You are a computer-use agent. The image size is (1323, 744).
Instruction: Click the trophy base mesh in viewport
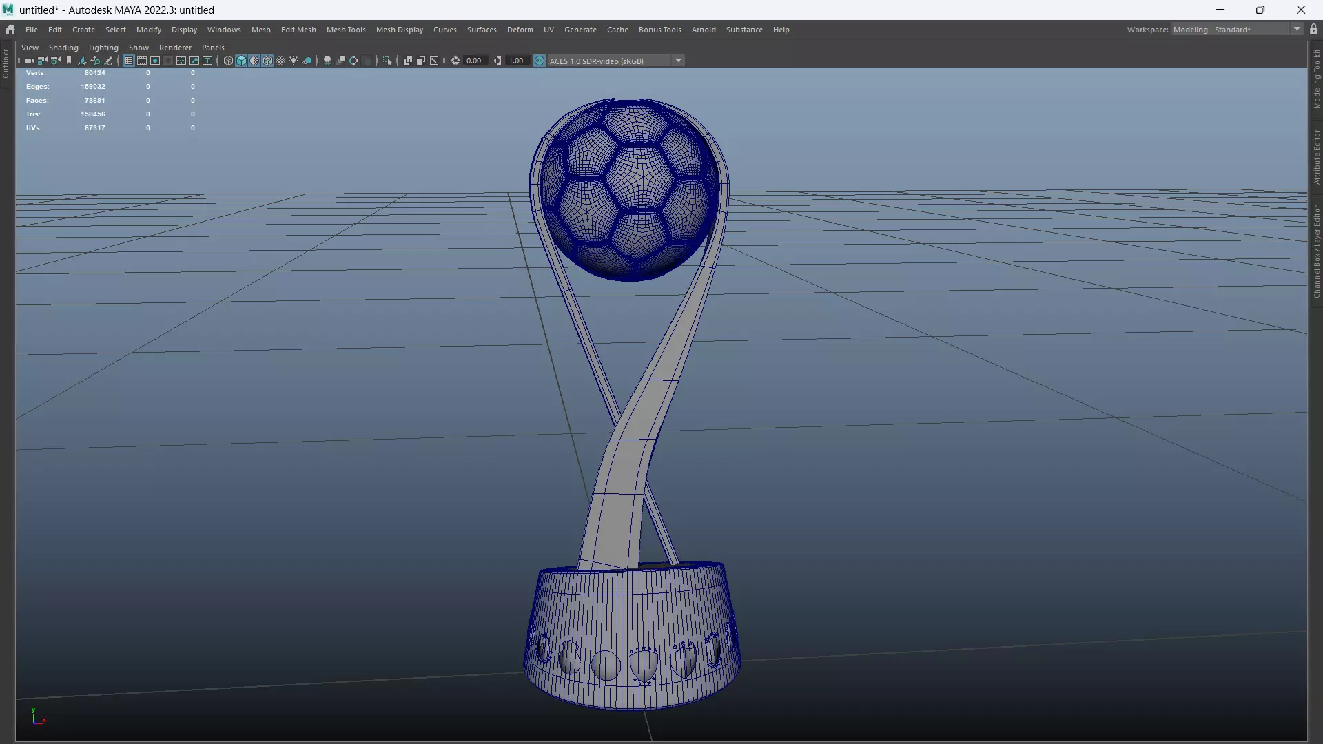point(631,637)
